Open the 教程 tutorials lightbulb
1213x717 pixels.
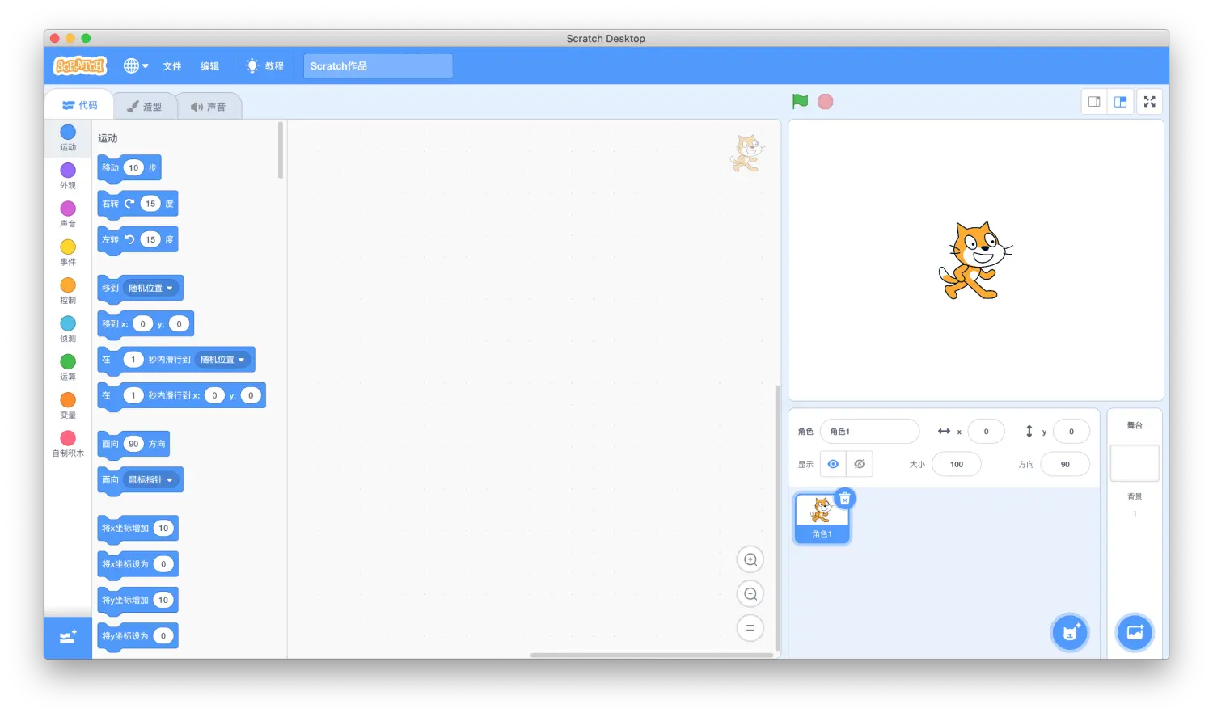click(264, 66)
